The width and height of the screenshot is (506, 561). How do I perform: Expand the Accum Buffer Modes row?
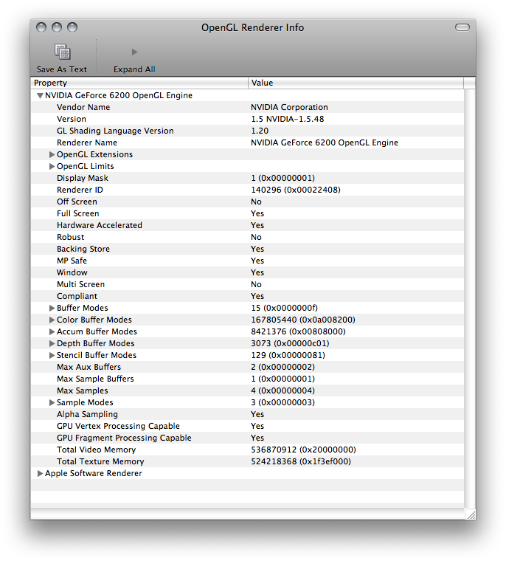[x=52, y=331]
